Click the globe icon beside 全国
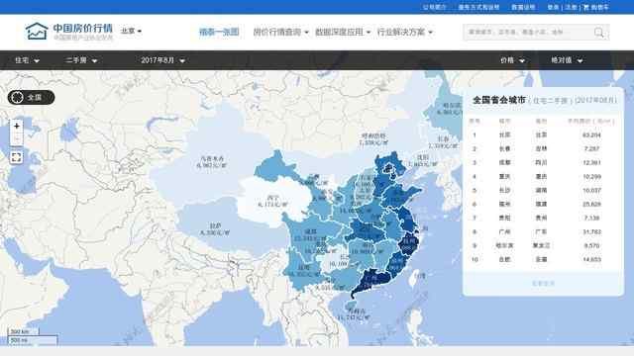The height and width of the screenshot is (356, 634). tap(17, 97)
